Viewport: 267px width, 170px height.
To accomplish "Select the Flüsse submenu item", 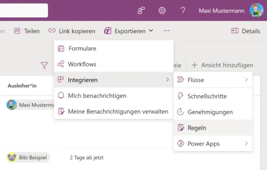I will (x=213, y=80).
